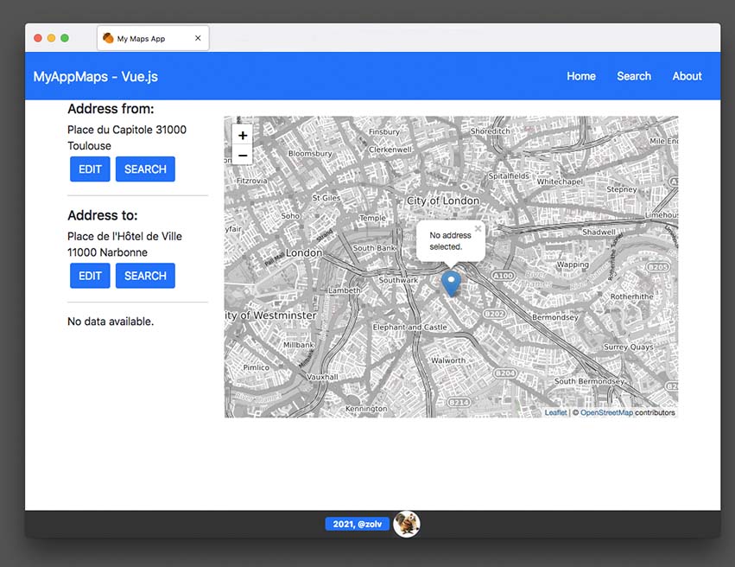Search using the Address to entry

(145, 276)
